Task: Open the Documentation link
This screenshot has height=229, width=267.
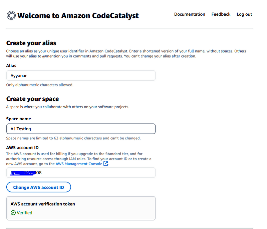Action: 190,14
